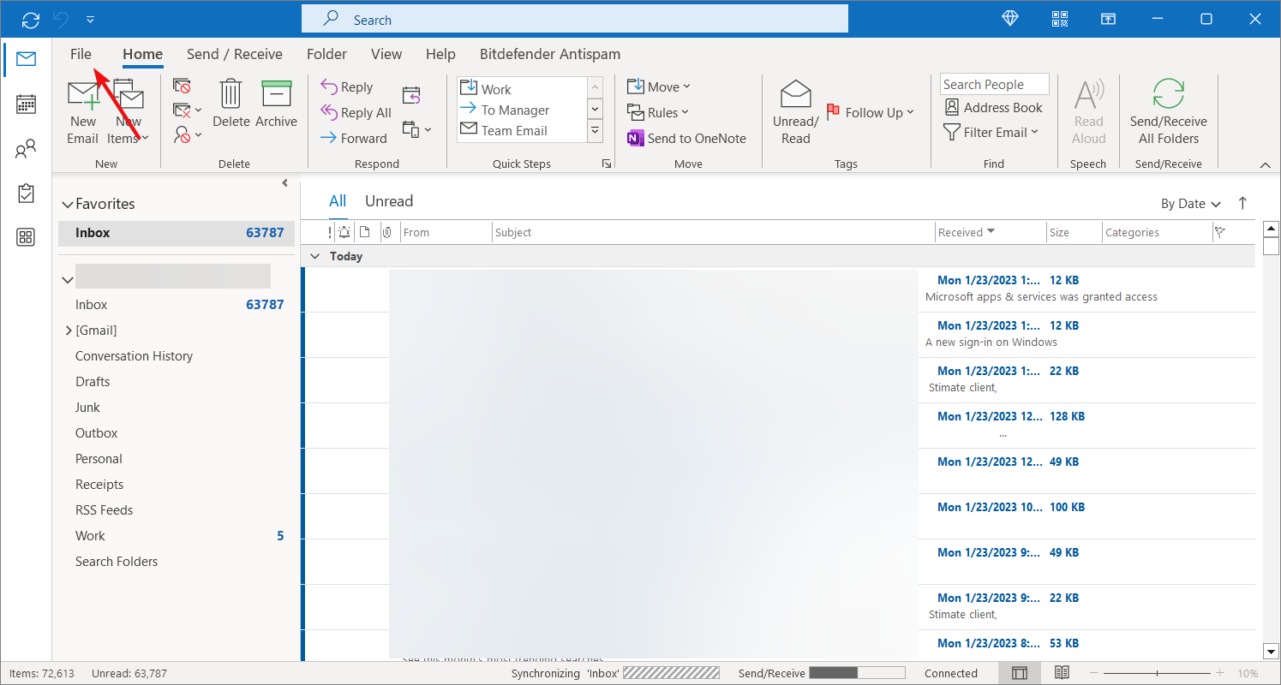This screenshot has width=1281, height=685.
Task: Click the QR code icon in title bar
Action: (1060, 19)
